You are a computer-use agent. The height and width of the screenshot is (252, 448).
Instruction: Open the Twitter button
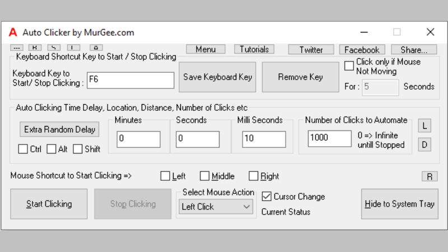coord(311,50)
